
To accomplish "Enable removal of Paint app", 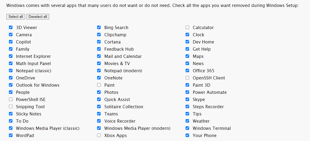I will point(99,85).
